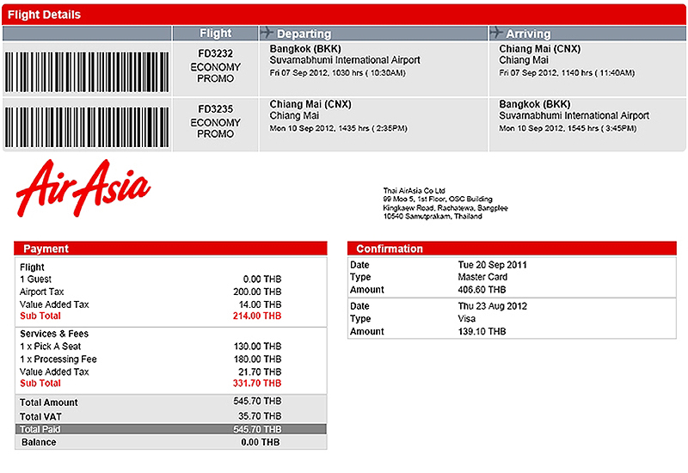This screenshot has width=688, height=473.
Task: Click the Confirmation section header
Action: (x=512, y=249)
